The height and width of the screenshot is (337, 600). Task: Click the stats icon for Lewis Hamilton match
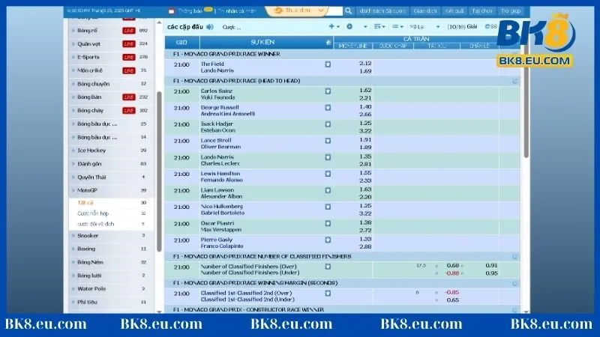click(x=327, y=173)
